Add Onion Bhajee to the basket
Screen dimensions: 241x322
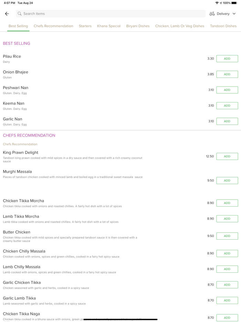(x=227, y=74)
